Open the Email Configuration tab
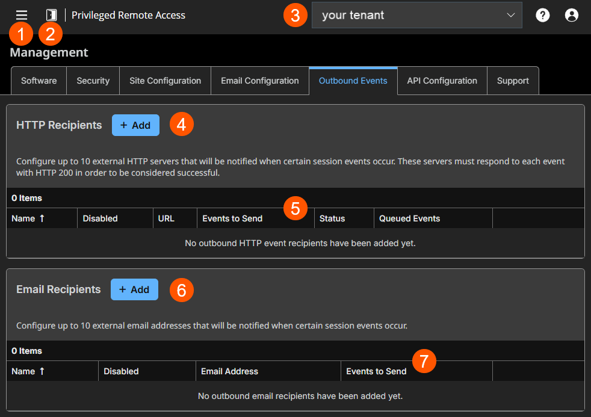Viewport: 591px width, 417px height. (259, 80)
